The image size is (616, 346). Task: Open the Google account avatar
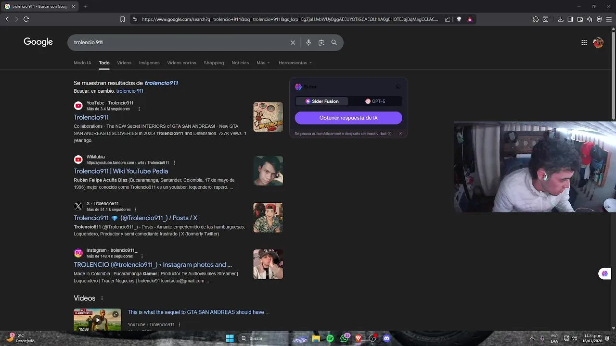[x=598, y=42]
